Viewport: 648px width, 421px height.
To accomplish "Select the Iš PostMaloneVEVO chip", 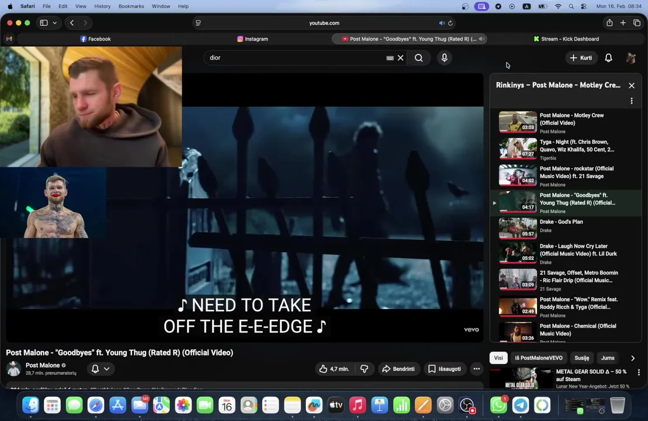I will 539,358.
